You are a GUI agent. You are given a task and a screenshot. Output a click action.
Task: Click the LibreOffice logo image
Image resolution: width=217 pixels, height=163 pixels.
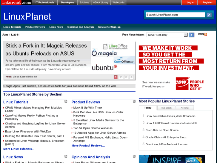(x=115, y=47)
